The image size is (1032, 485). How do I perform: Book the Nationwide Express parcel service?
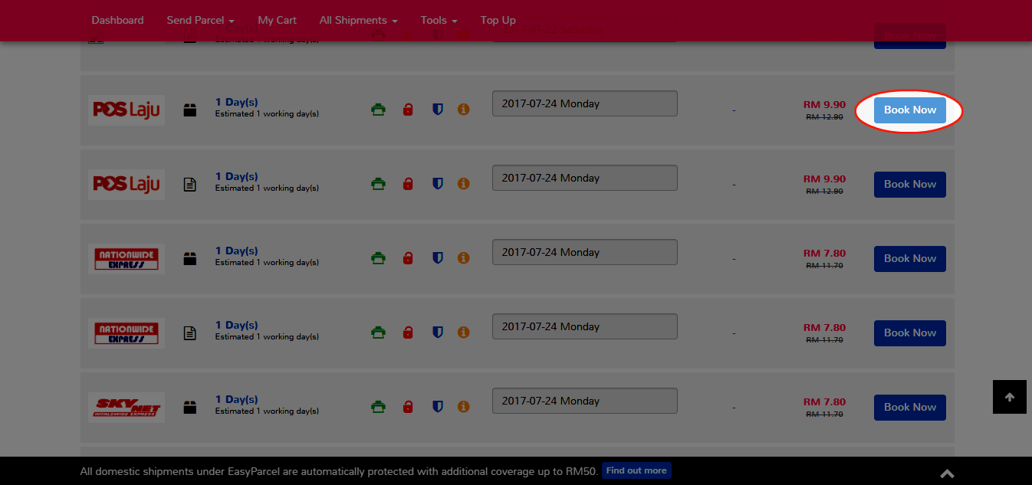(x=910, y=259)
